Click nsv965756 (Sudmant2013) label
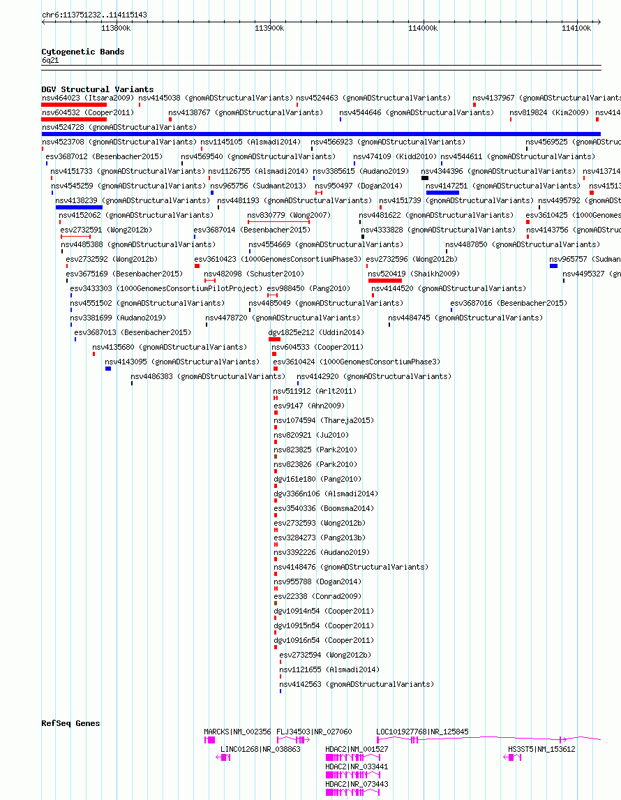 (x=258, y=186)
